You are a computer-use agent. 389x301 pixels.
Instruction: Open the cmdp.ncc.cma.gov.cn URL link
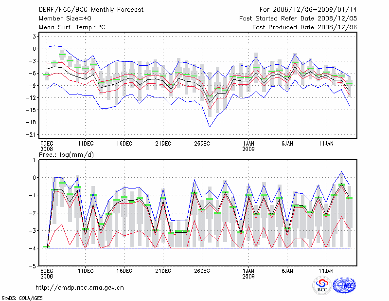click(80, 287)
